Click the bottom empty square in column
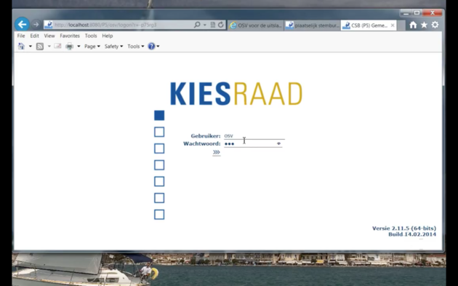 [159, 215]
